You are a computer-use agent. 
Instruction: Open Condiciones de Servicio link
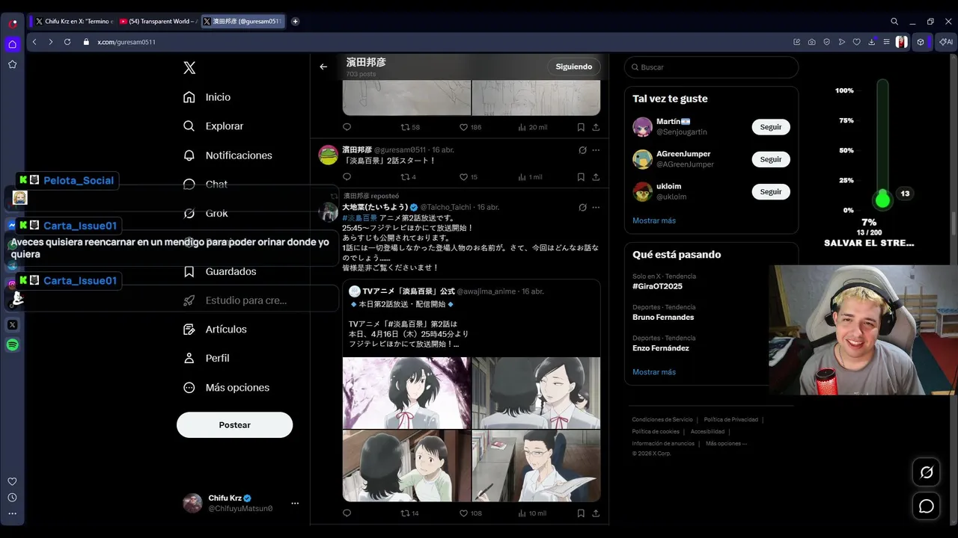coord(662,419)
